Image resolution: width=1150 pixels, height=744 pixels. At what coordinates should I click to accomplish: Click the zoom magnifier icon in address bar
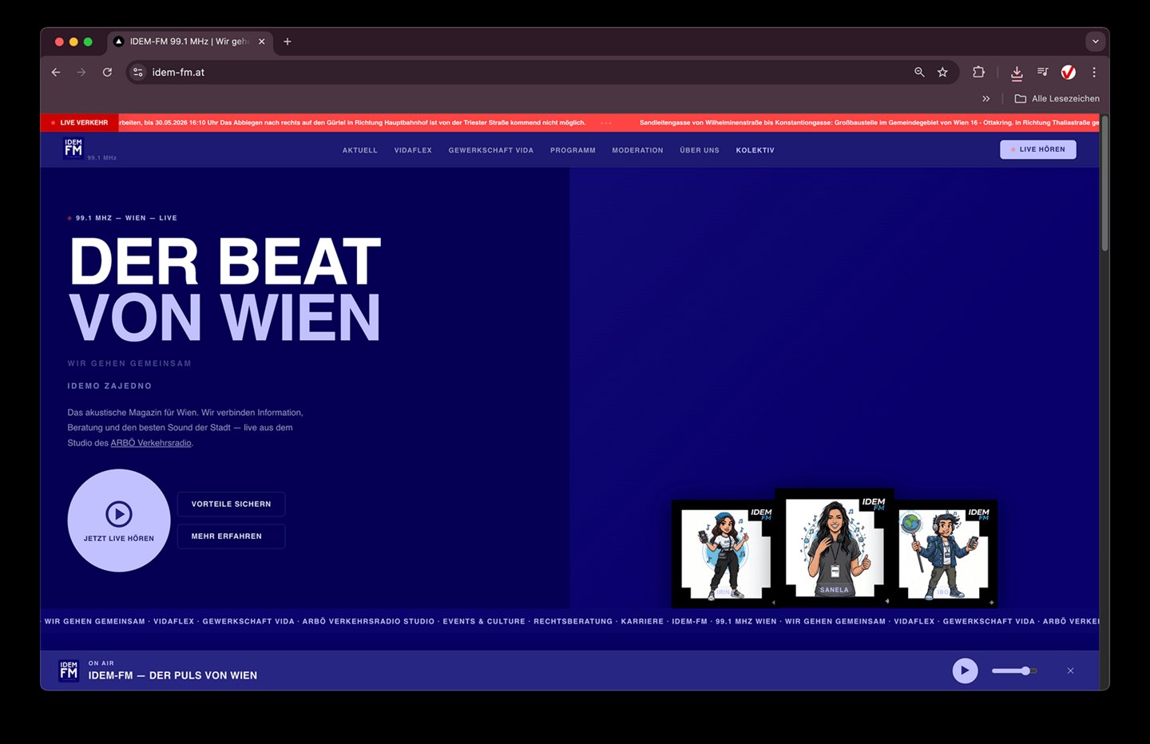click(919, 72)
